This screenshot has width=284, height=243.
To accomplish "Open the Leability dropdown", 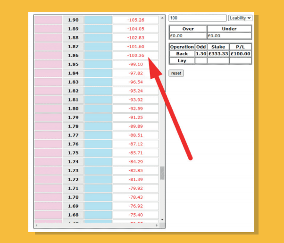I will [240, 18].
